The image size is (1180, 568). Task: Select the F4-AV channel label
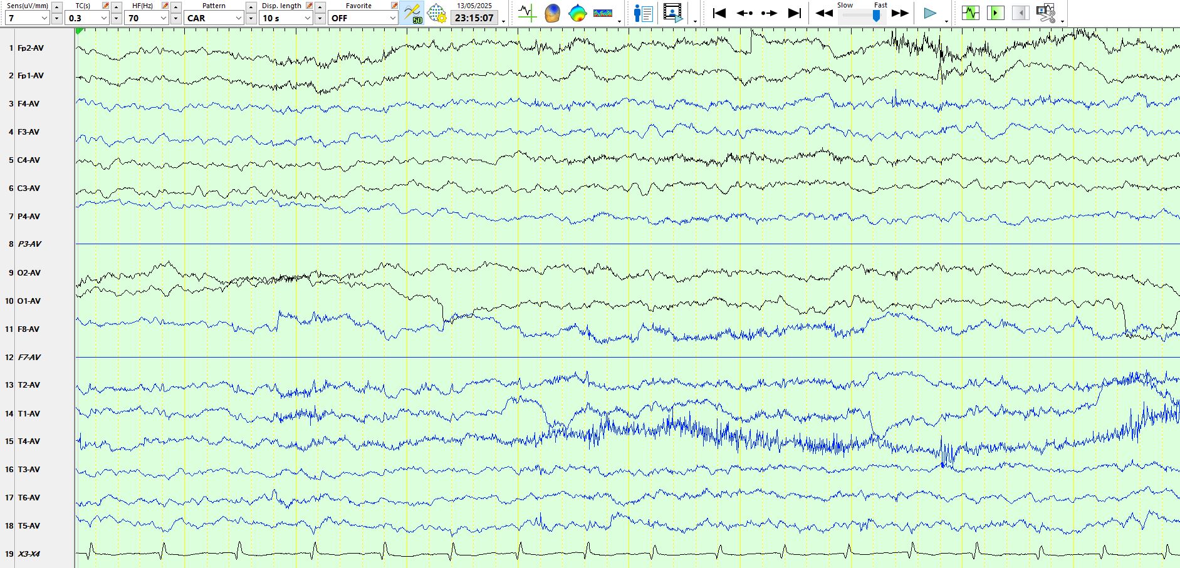pos(28,104)
